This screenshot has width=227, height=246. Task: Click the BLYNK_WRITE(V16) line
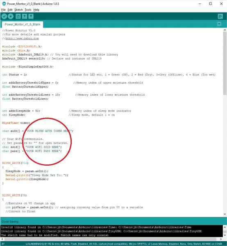(15, 163)
